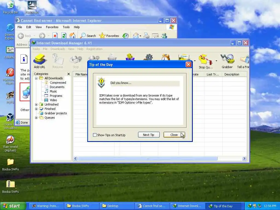Enable Show Tips on StartUp checkbox
This screenshot has width=280, height=210.
(x=95, y=135)
